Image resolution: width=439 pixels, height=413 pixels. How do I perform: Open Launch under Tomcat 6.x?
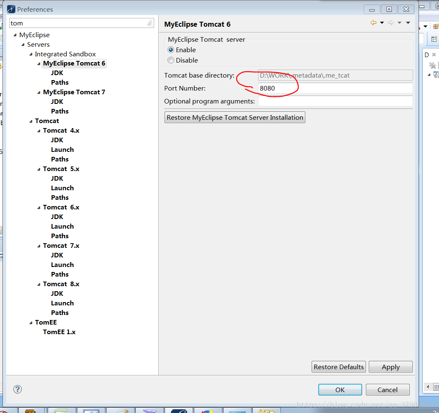[62, 227]
